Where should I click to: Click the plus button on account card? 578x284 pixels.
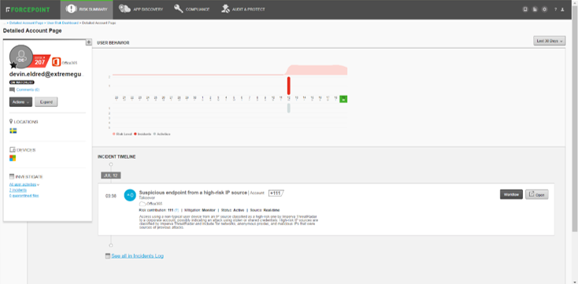click(x=89, y=42)
